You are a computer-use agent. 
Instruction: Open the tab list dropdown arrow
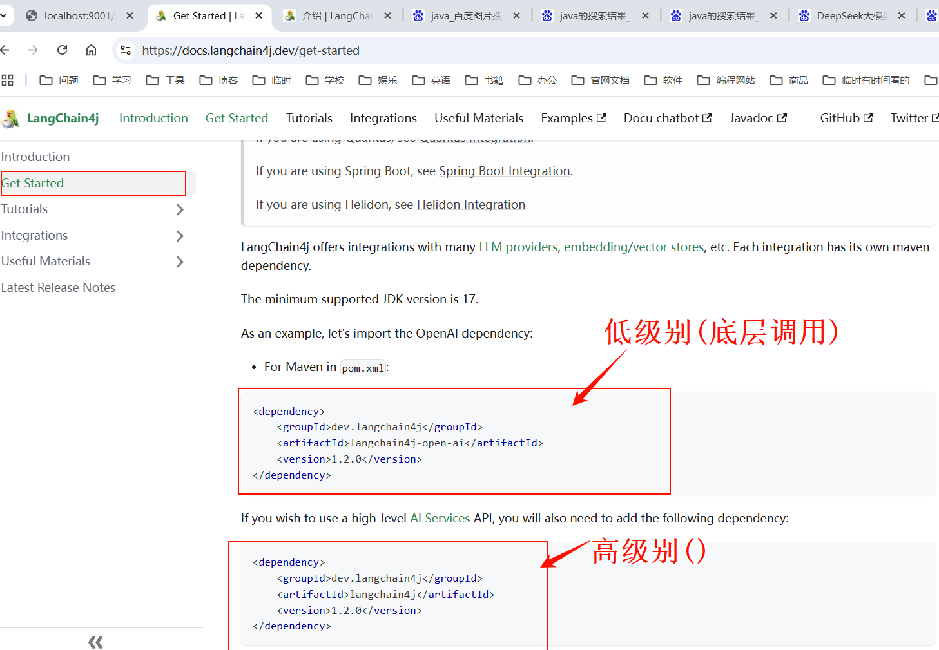pyautogui.click(x=3, y=15)
